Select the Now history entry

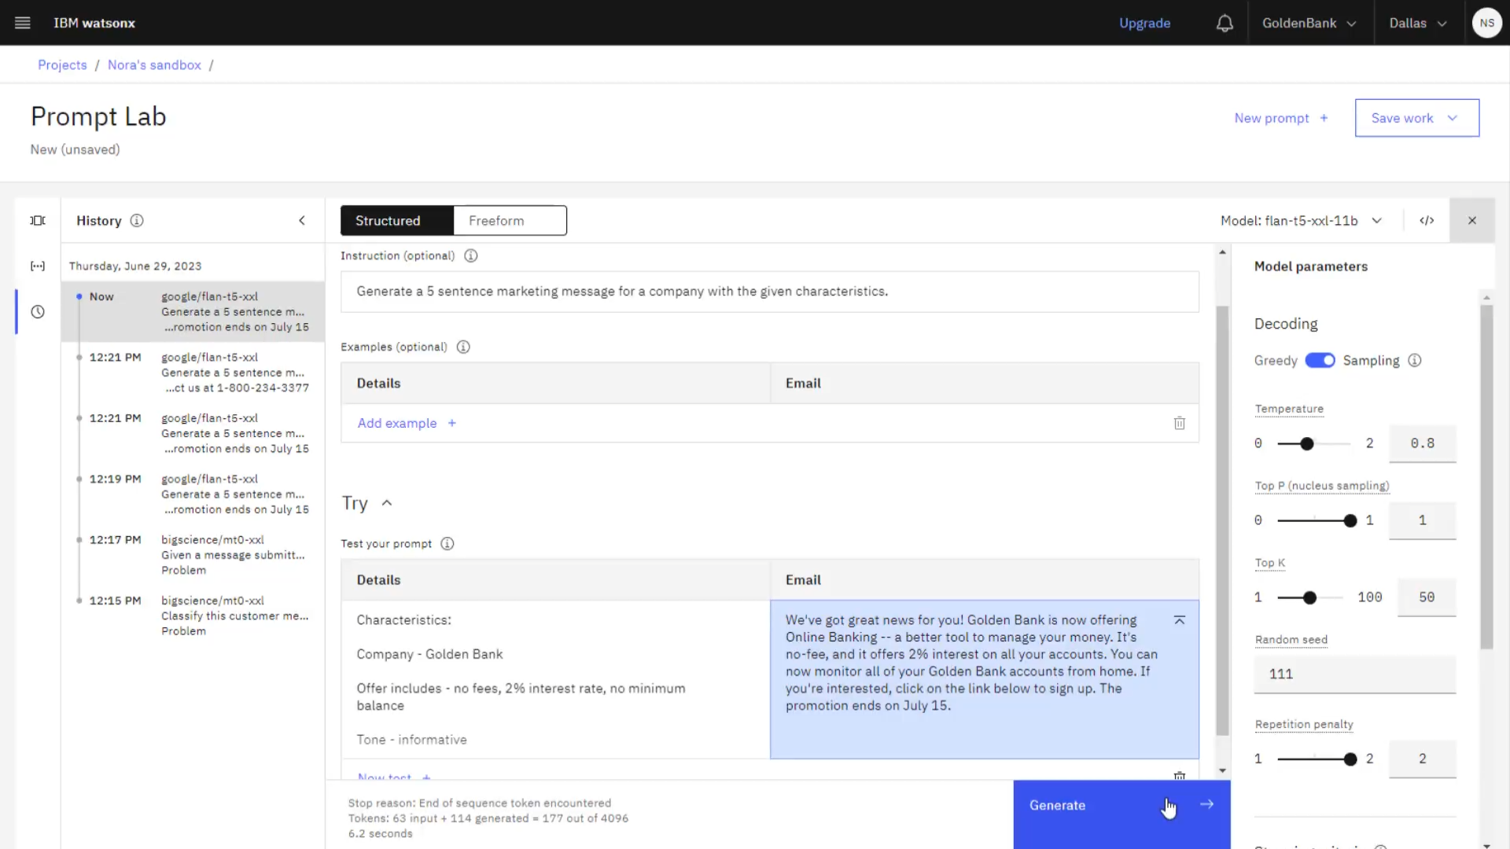point(193,311)
